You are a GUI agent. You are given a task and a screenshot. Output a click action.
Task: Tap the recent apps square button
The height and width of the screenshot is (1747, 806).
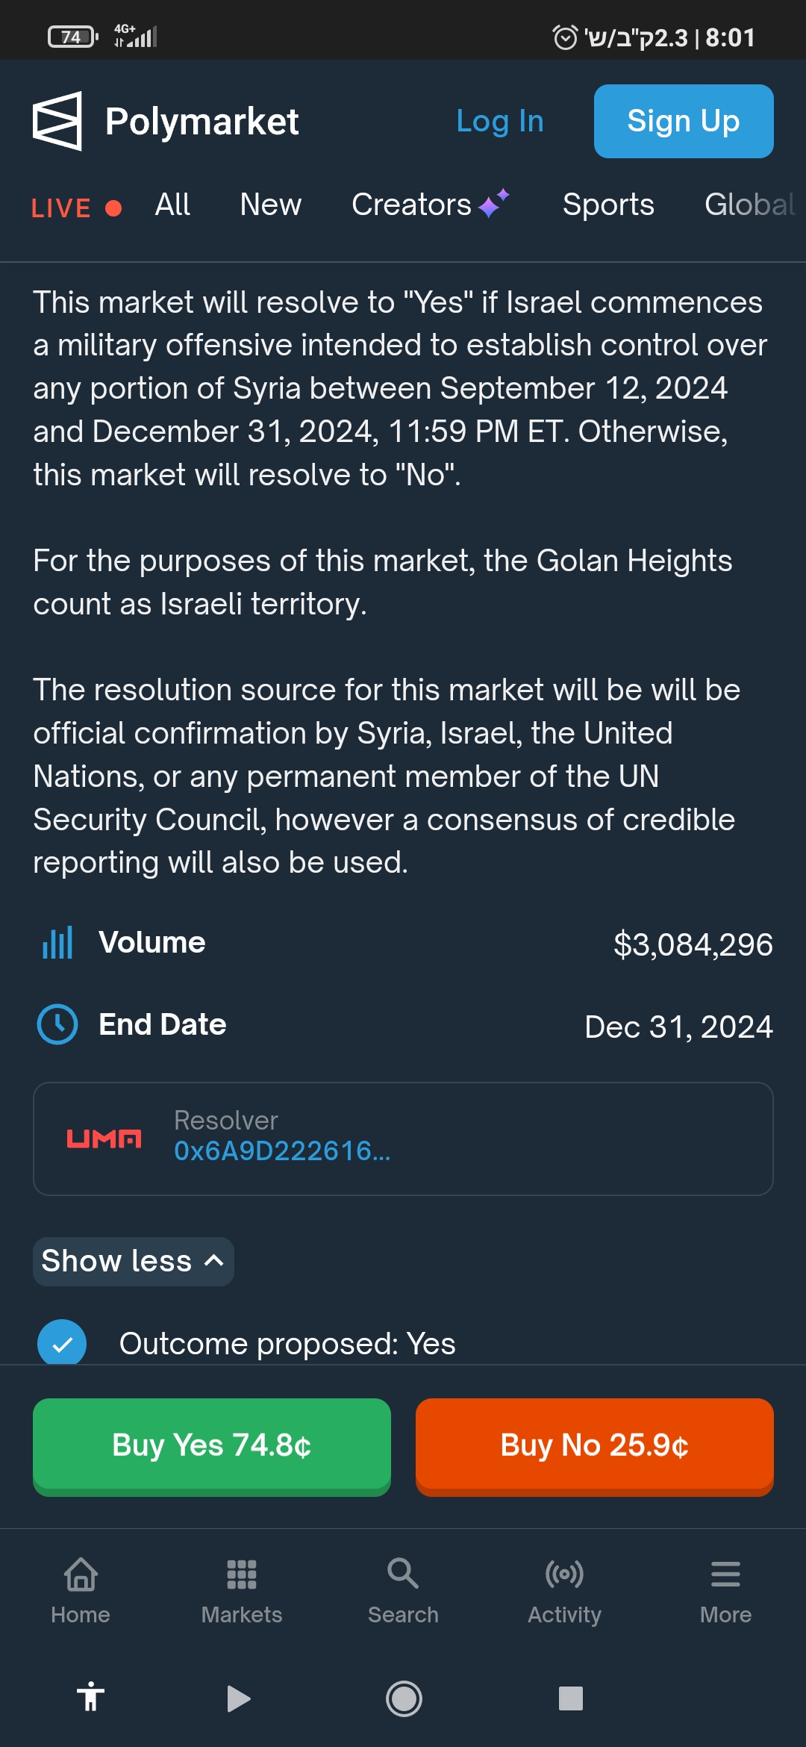click(x=570, y=1698)
